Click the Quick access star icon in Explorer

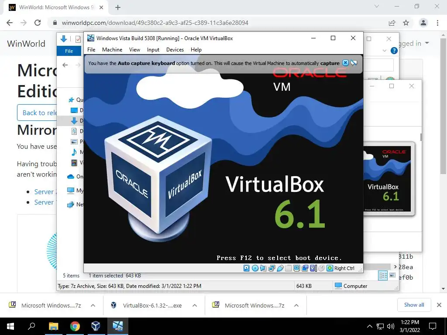71,100
